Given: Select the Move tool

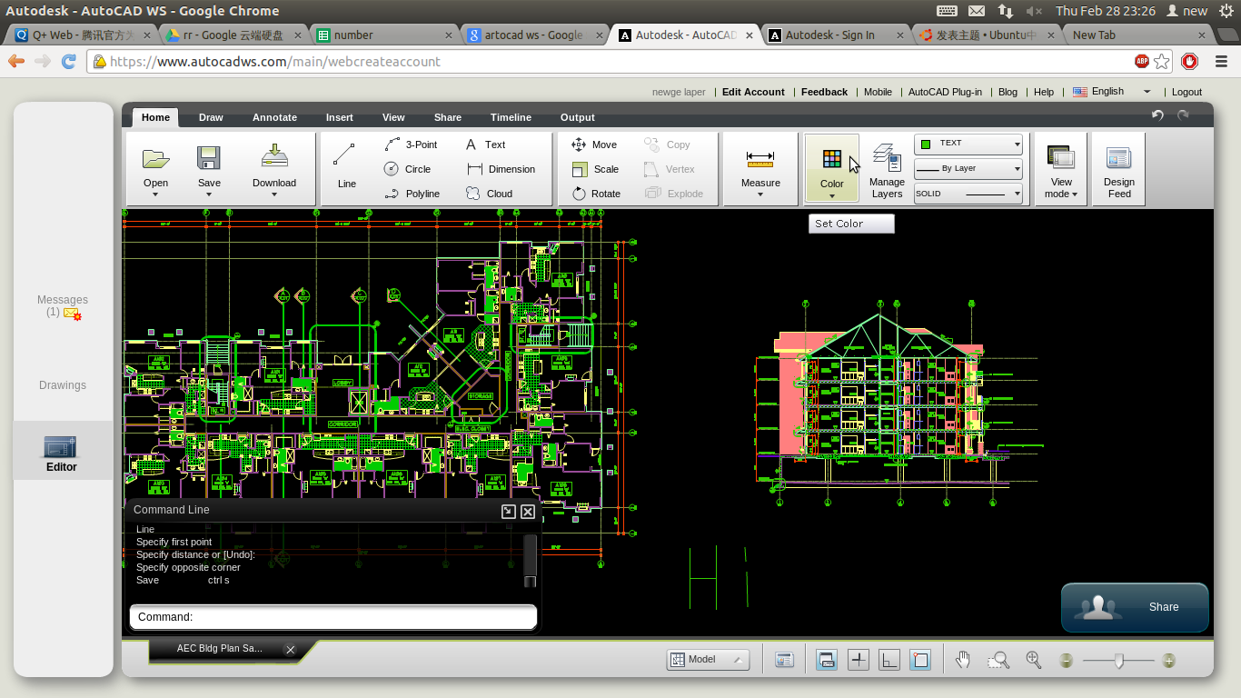Looking at the screenshot, I should [x=594, y=145].
